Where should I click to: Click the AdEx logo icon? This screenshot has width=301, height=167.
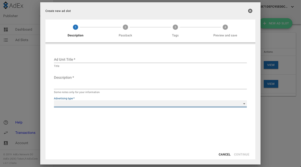pos(6,6)
